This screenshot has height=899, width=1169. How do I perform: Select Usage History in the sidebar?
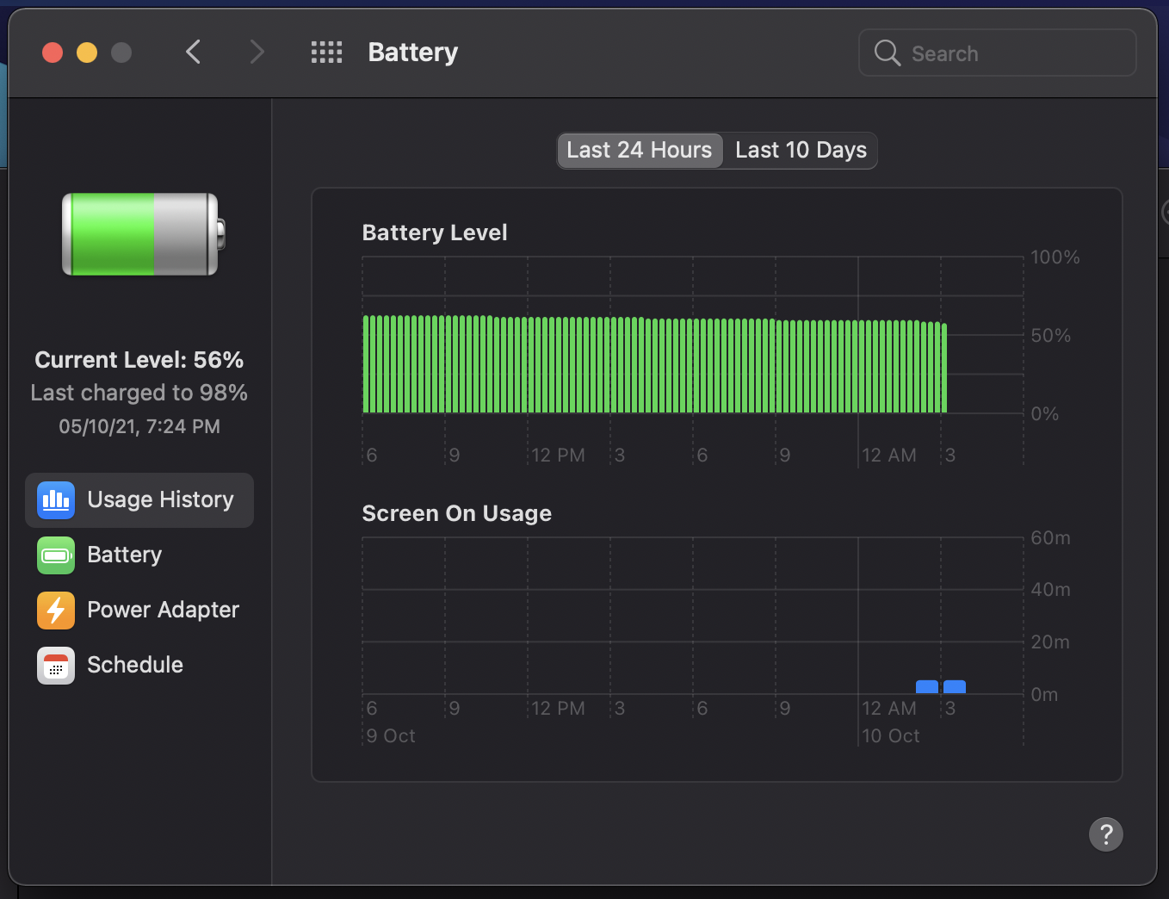(x=139, y=500)
